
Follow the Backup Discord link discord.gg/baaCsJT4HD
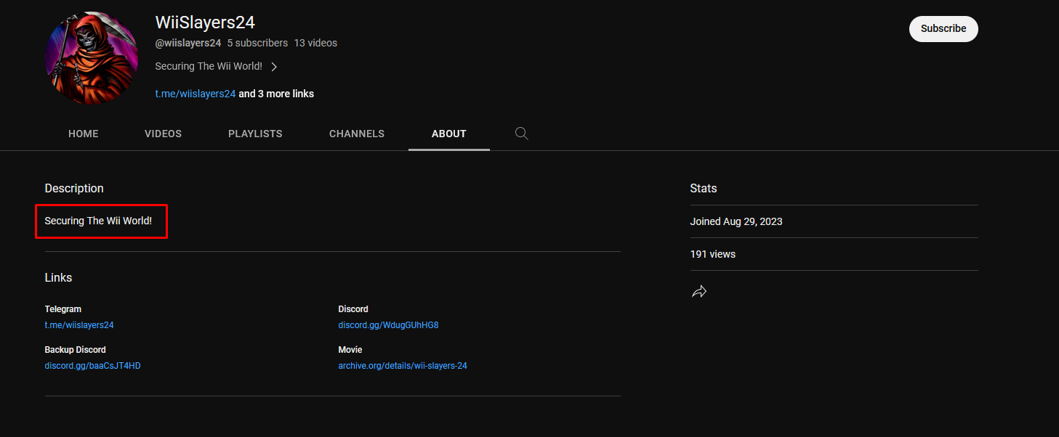click(92, 366)
